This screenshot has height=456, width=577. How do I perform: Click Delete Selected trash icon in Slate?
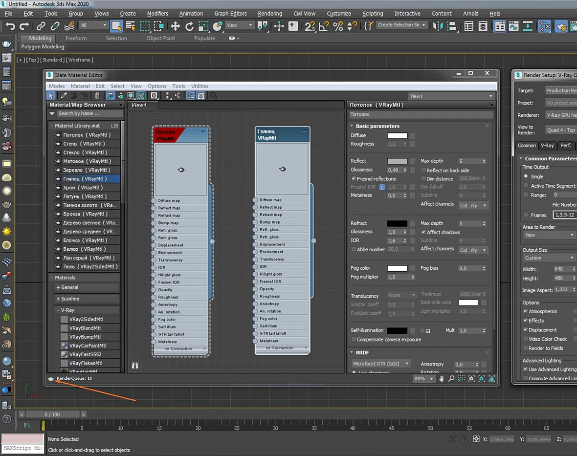[97, 96]
